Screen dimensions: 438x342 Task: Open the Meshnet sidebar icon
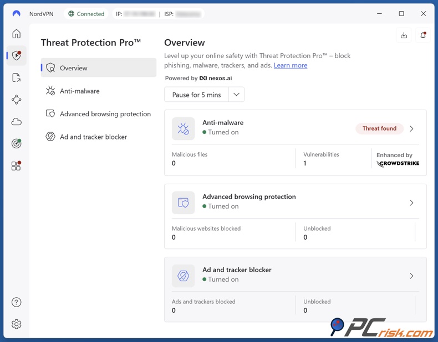[x=17, y=100]
